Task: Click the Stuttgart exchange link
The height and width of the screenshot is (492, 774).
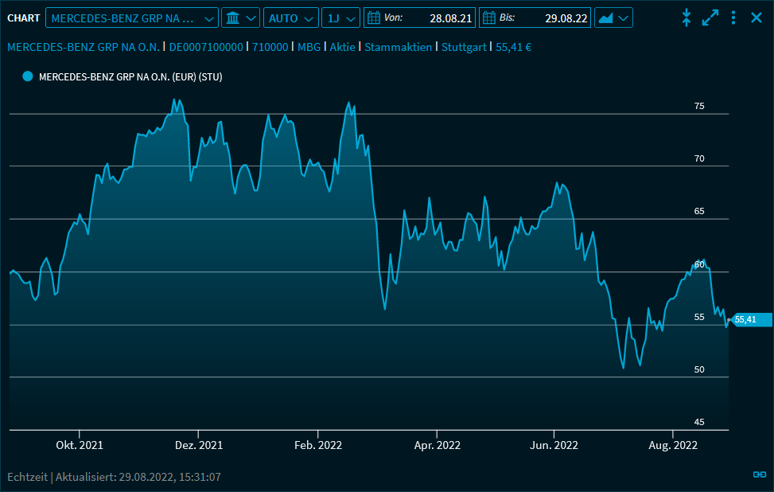Action: click(x=464, y=47)
